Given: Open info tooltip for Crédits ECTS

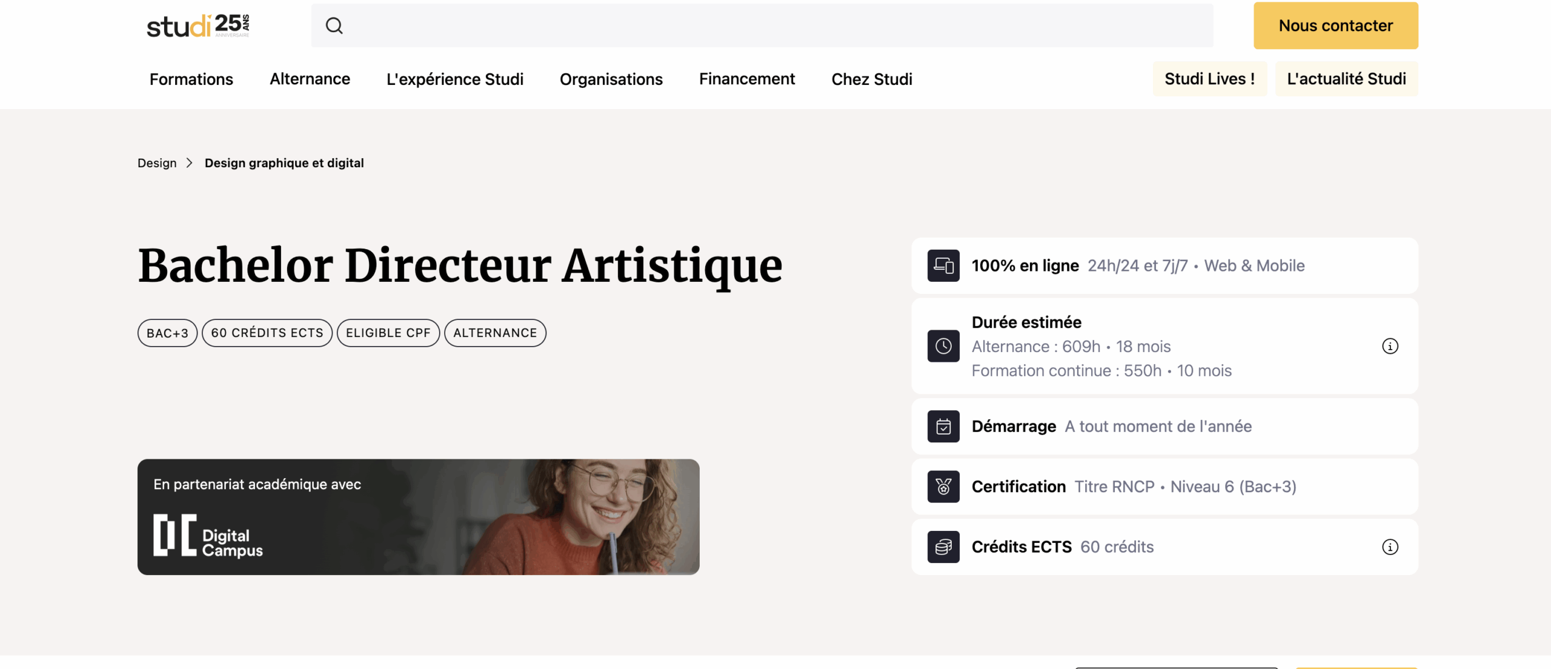Looking at the screenshot, I should pyautogui.click(x=1390, y=547).
